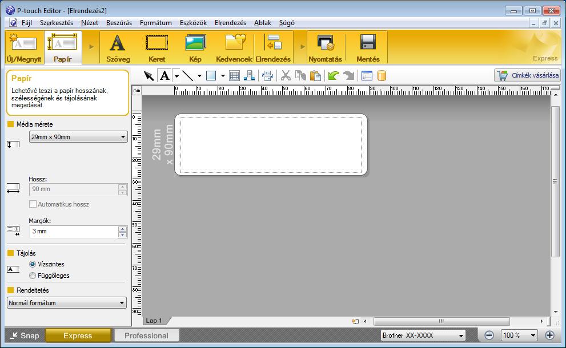
Task: Expand the arrow after the Papír tab
Action: click(91, 47)
